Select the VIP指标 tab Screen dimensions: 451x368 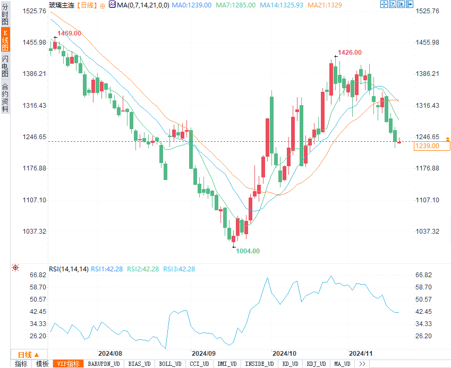point(69,364)
